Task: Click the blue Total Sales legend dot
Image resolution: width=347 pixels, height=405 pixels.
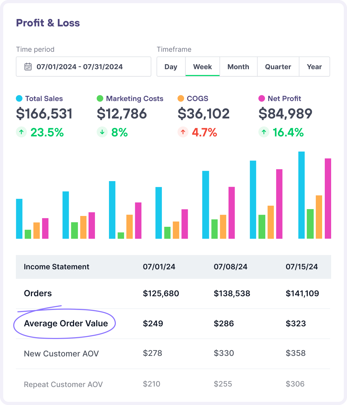Action: tap(19, 98)
